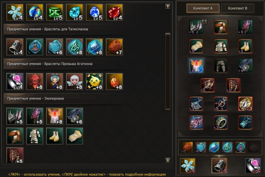Viewport: 265px width, 177px height.
Task: Click the orange talisman +7 in skill list
Action: [114, 47]
